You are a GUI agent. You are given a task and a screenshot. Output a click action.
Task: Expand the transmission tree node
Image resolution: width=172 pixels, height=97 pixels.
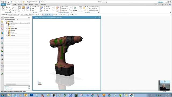[x=7, y=34]
